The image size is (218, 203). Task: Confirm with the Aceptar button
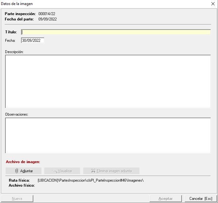166,199
